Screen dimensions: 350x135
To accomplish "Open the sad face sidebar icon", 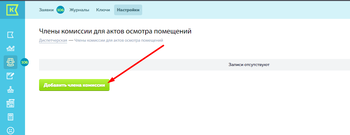I will click(10, 130).
